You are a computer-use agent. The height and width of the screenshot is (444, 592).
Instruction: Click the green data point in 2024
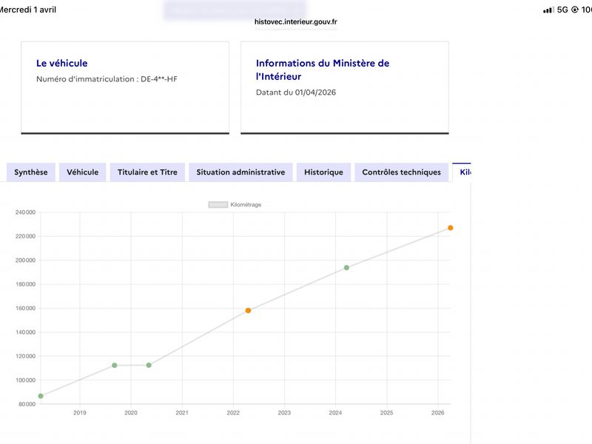(x=346, y=267)
